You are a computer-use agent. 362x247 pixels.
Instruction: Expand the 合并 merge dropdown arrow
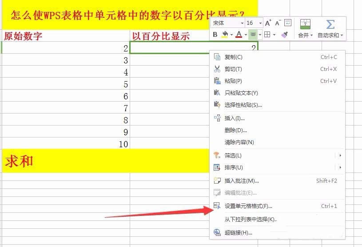click(311, 35)
